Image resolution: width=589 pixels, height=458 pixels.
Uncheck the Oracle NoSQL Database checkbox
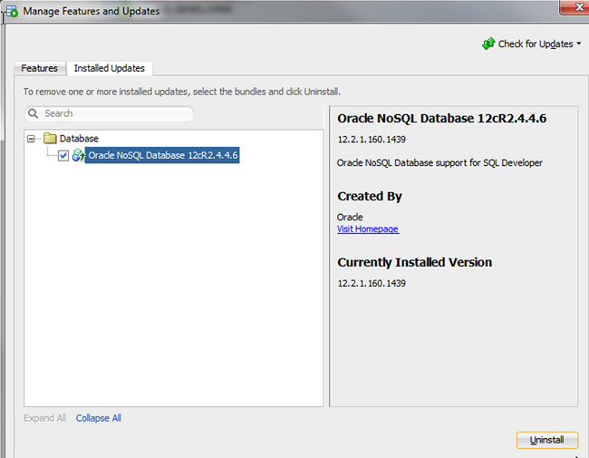[x=63, y=155]
